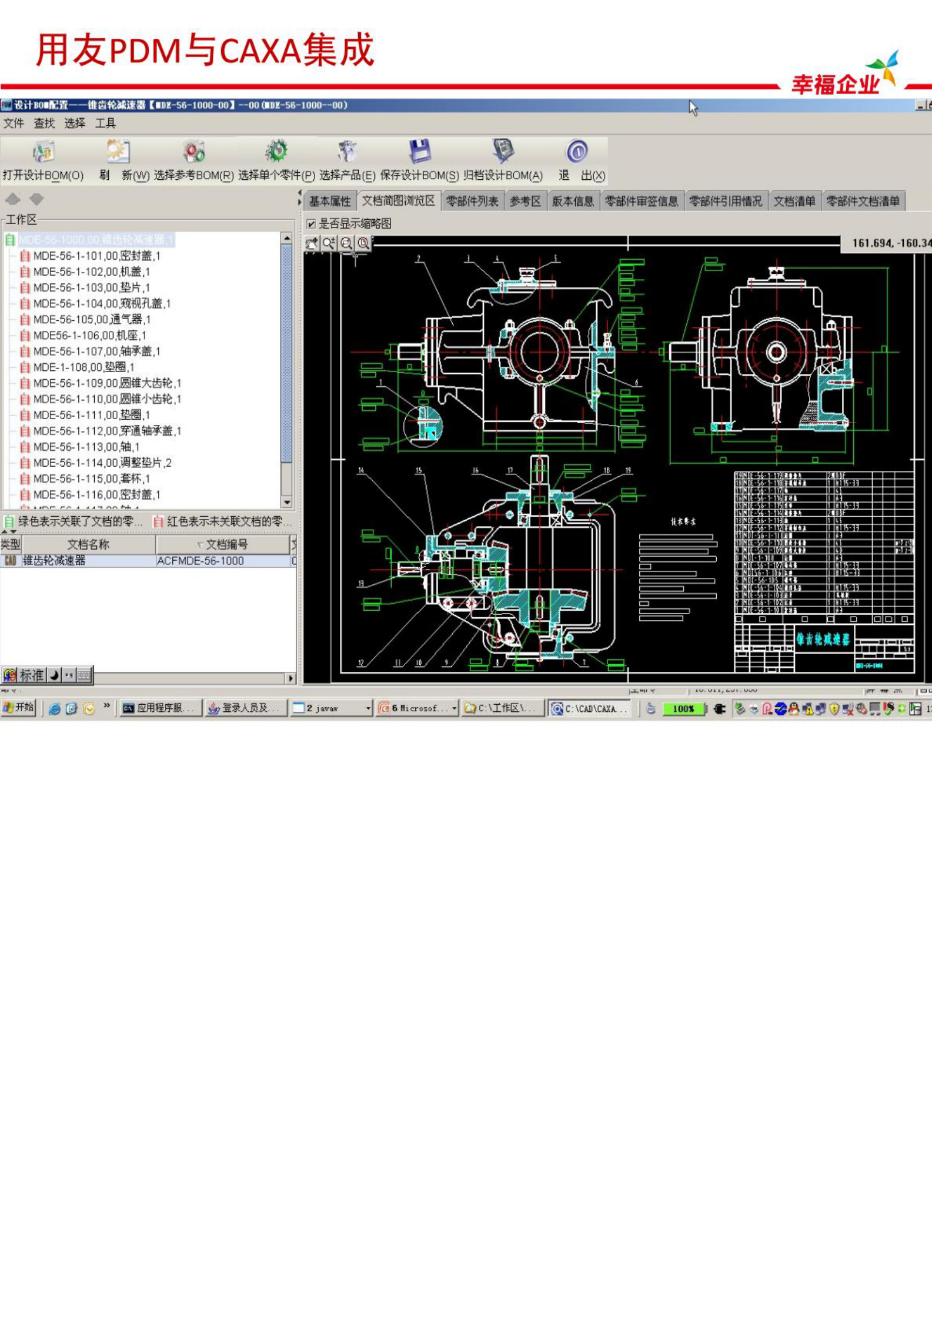Image resolution: width=932 pixels, height=1319 pixels.
Task: Click the Select Reference BOM icon
Action: pyautogui.click(x=193, y=152)
